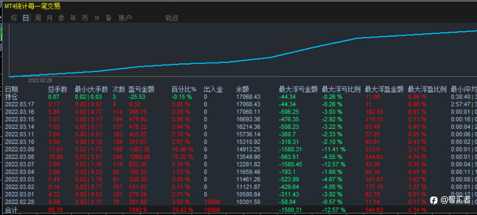Viewport: 477px width, 215px height.
Task: Click the lots value 17.63
Action: (55, 149)
